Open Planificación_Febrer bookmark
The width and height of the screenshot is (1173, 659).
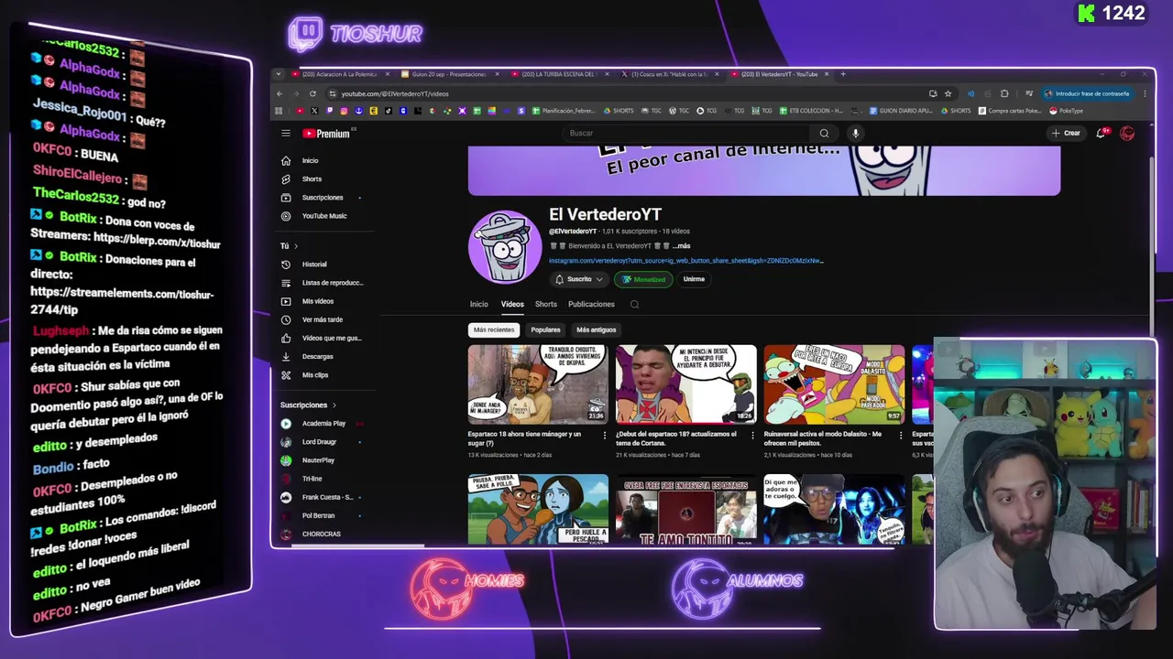[x=564, y=111]
